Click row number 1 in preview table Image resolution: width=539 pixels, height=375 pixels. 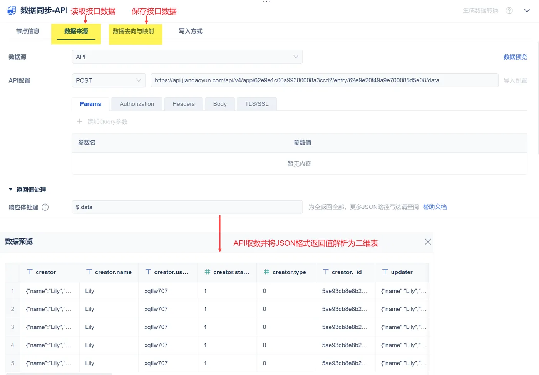[x=13, y=291]
